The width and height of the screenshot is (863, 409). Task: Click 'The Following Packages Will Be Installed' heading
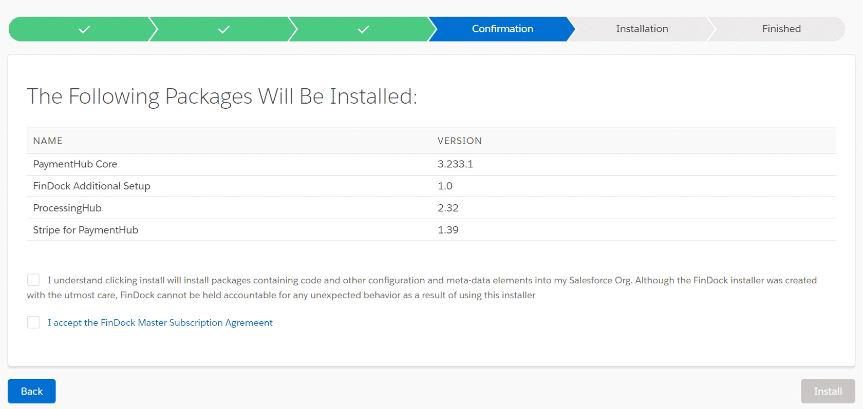[221, 96]
